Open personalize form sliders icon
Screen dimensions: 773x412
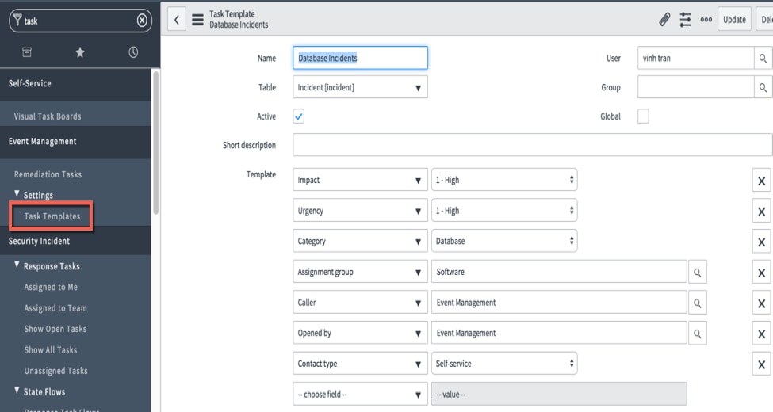tap(685, 20)
